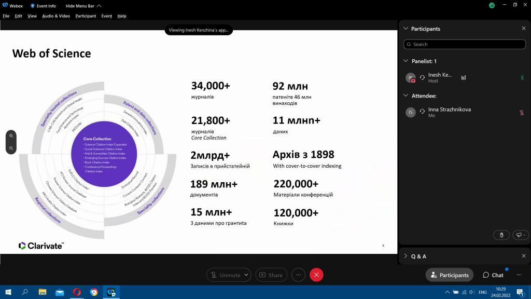Open the Audio & Video menu
Viewport: 531px width, 299px height.
pyautogui.click(x=56, y=16)
